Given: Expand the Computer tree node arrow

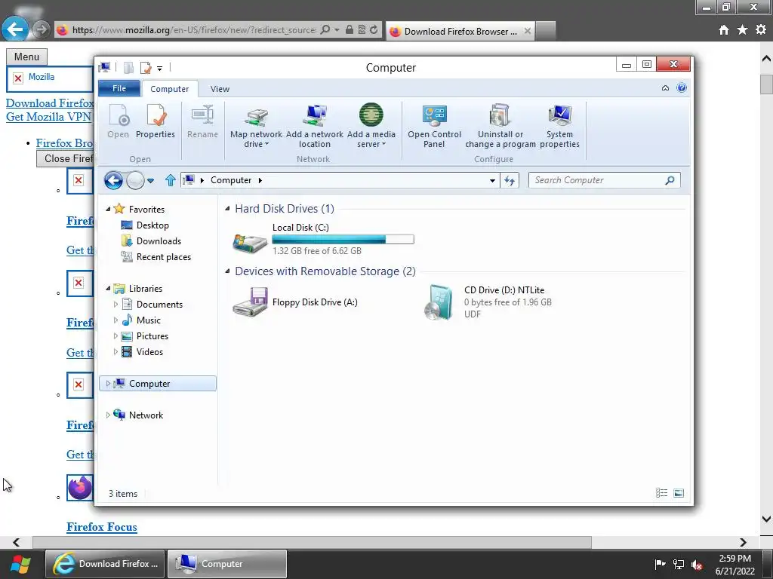Looking at the screenshot, I should (108, 384).
